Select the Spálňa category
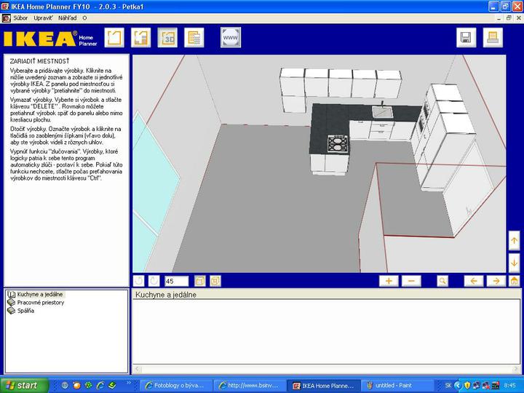 [25, 311]
